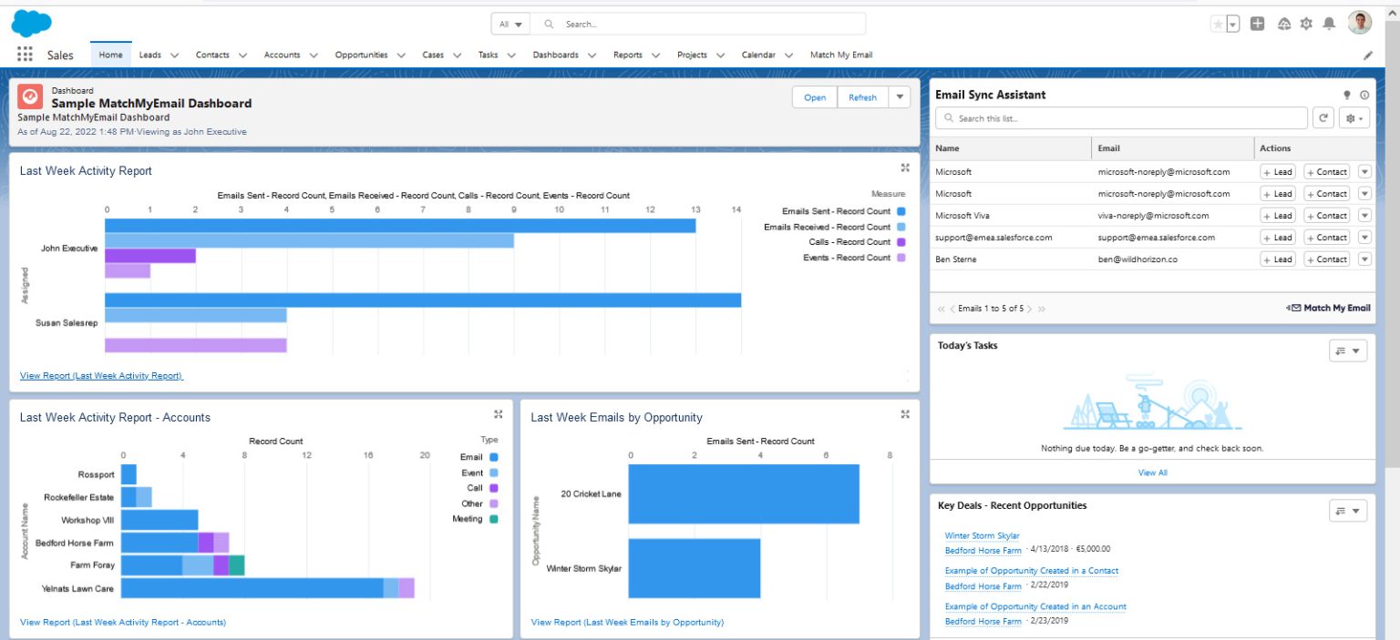This screenshot has height=640, width=1400.
Task: Open global actions with the plus icon
Action: (1257, 24)
